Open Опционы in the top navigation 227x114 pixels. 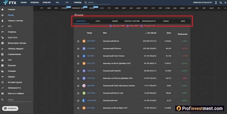pyautogui.click(x=34, y=3)
